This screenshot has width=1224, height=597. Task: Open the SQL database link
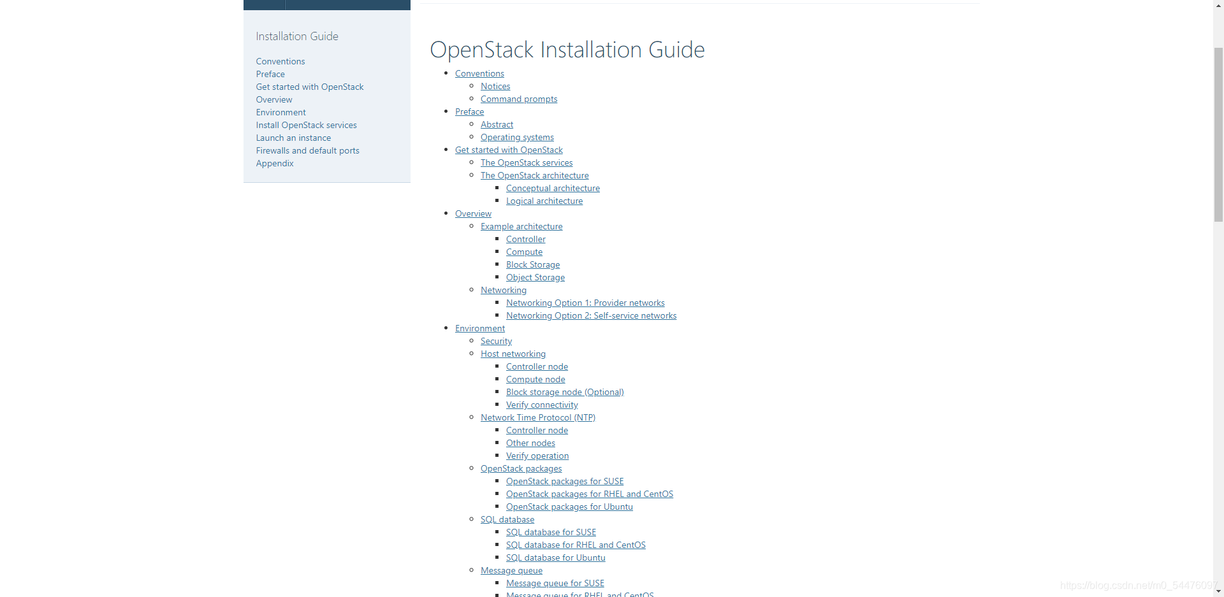tap(507, 520)
